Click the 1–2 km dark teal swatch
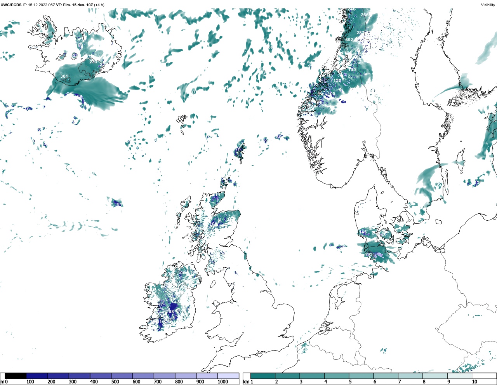Viewport: 497px width, 385px height. 263,376
